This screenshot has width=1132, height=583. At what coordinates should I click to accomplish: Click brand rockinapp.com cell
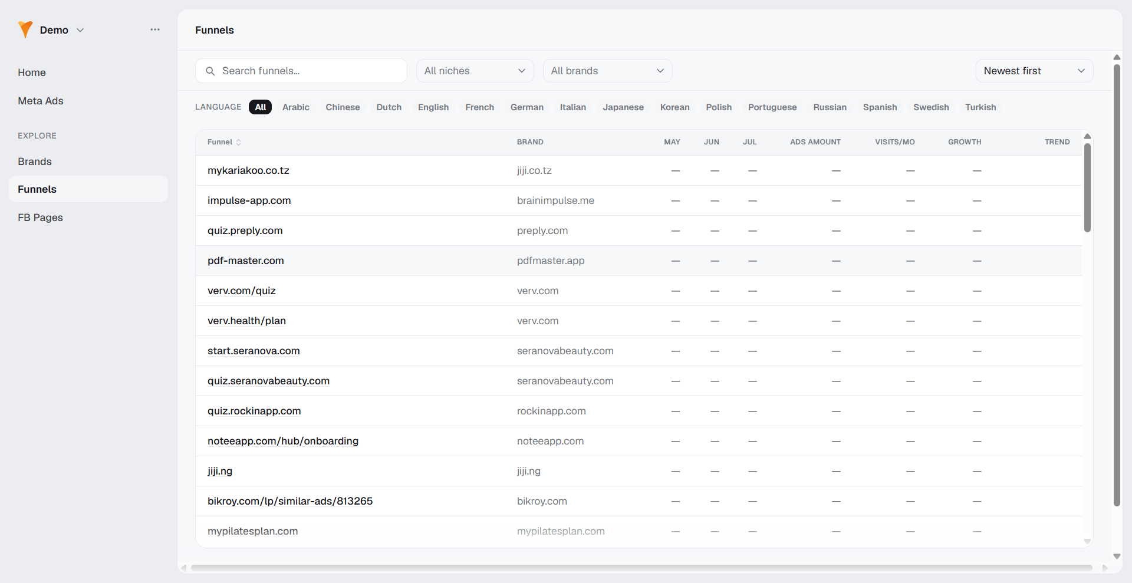(x=551, y=411)
